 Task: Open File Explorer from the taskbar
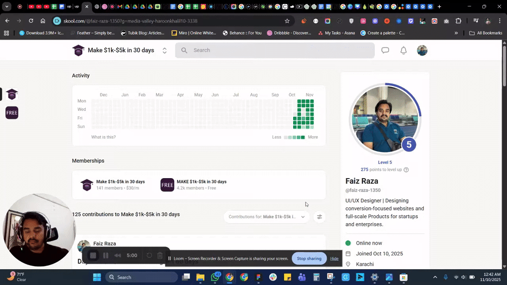click(x=201, y=277)
